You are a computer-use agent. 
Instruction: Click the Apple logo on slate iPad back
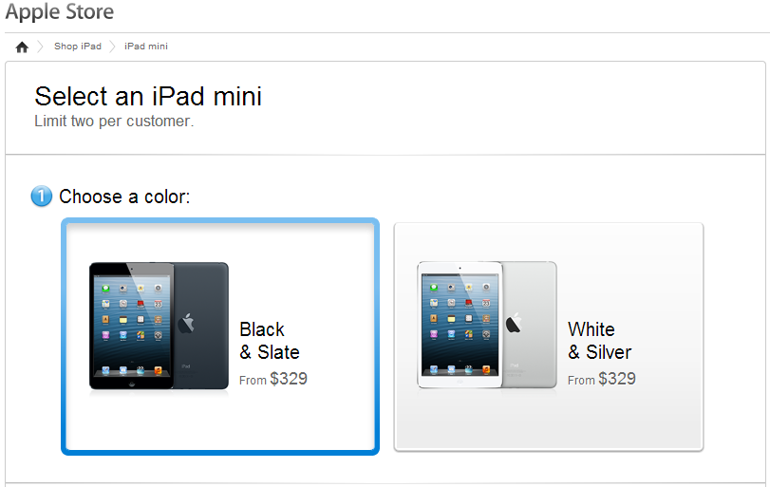click(186, 323)
